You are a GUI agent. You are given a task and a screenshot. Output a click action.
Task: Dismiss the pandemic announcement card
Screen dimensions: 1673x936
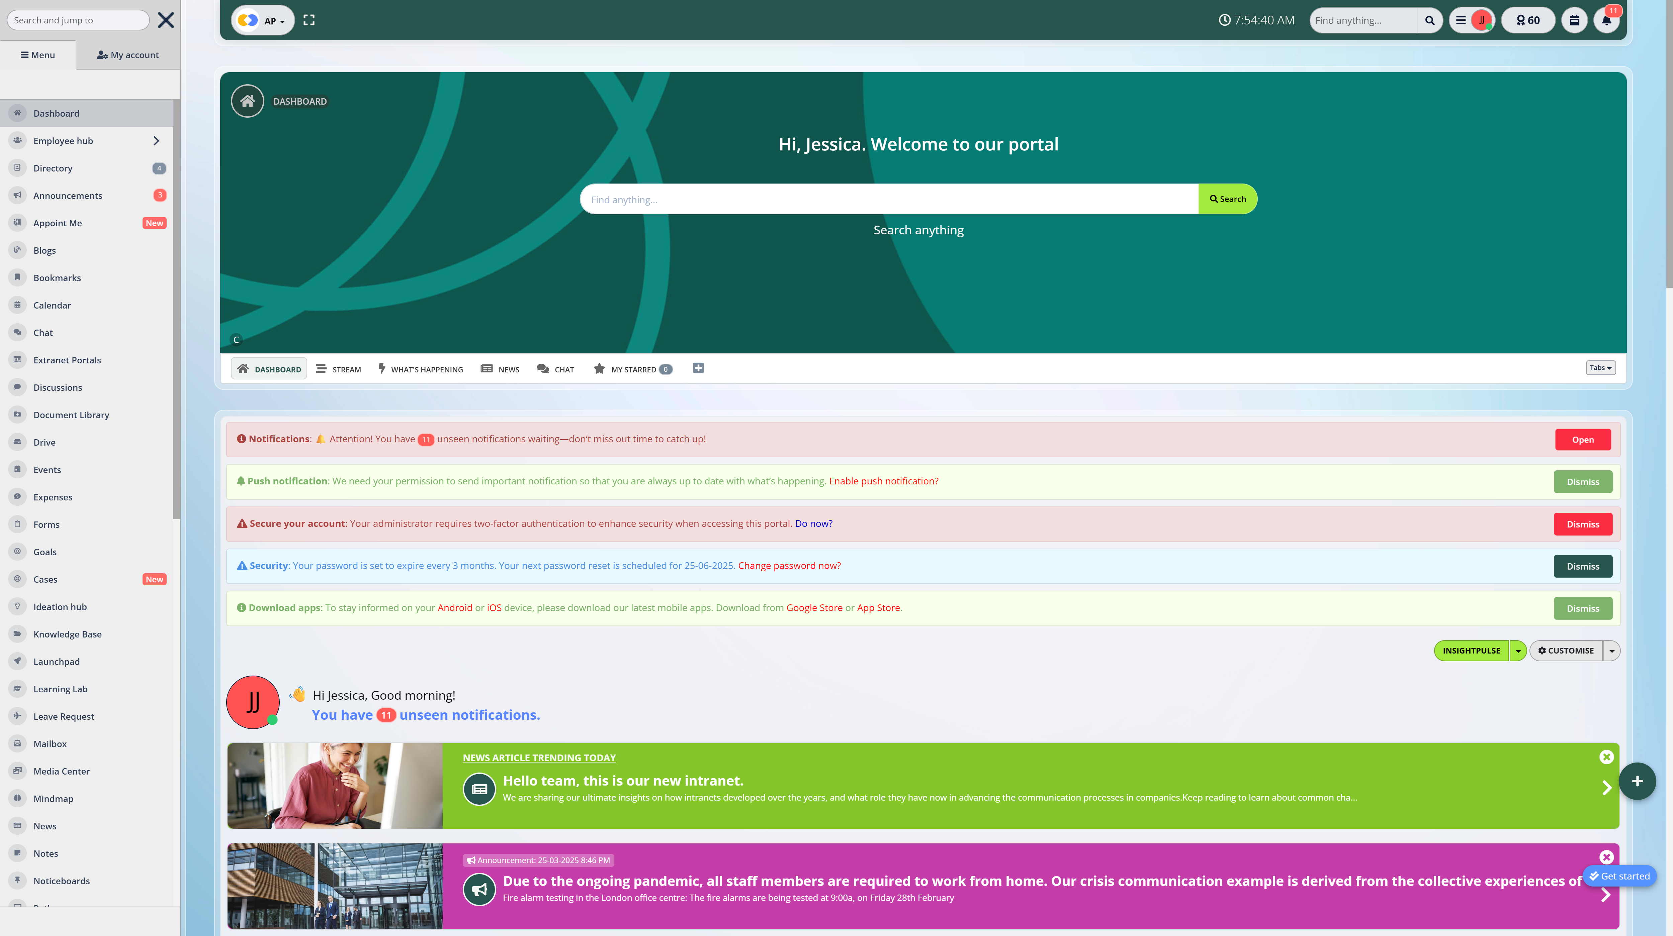(1606, 857)
